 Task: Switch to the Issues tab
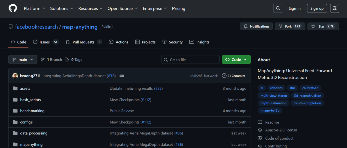pyautogui.click(x=45, y=42)
